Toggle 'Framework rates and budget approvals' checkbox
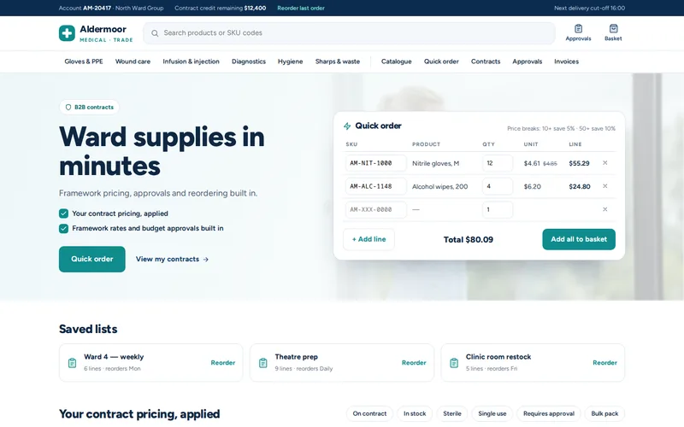 [x=63, y=228]
